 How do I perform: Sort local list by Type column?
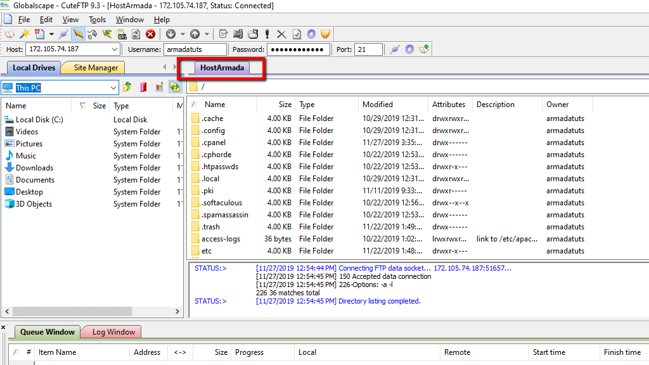point(141,106)
